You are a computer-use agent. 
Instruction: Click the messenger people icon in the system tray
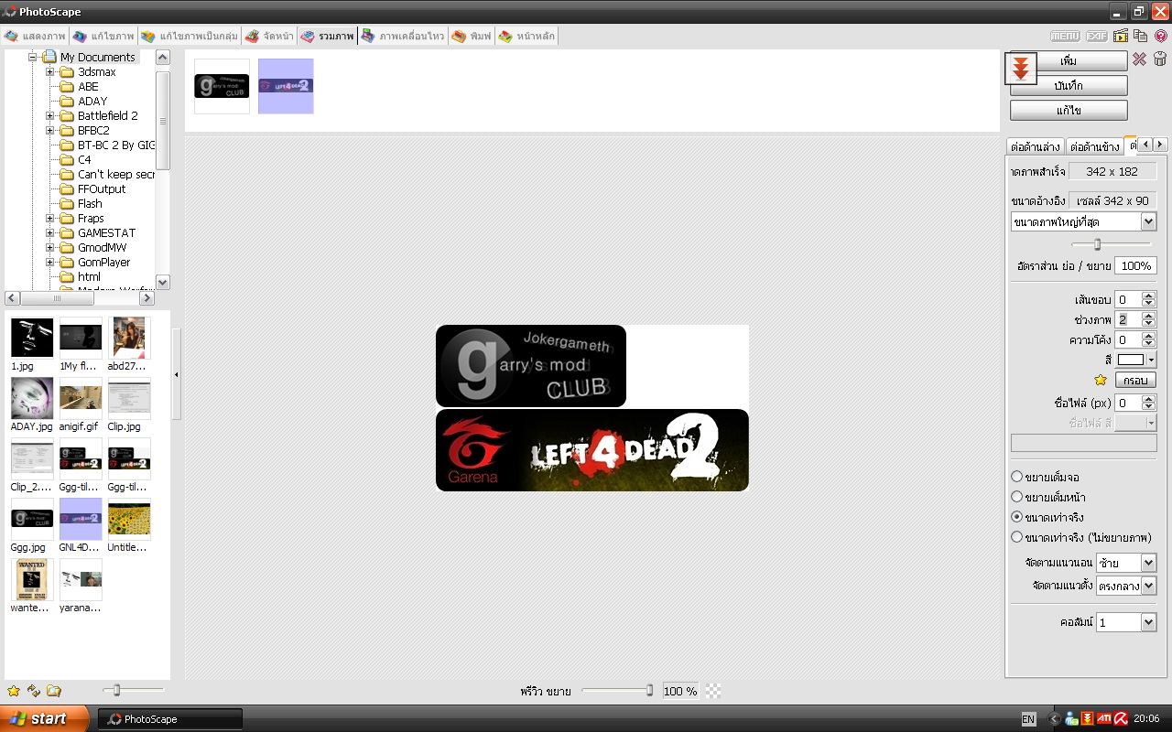[x=1071, y=719]
